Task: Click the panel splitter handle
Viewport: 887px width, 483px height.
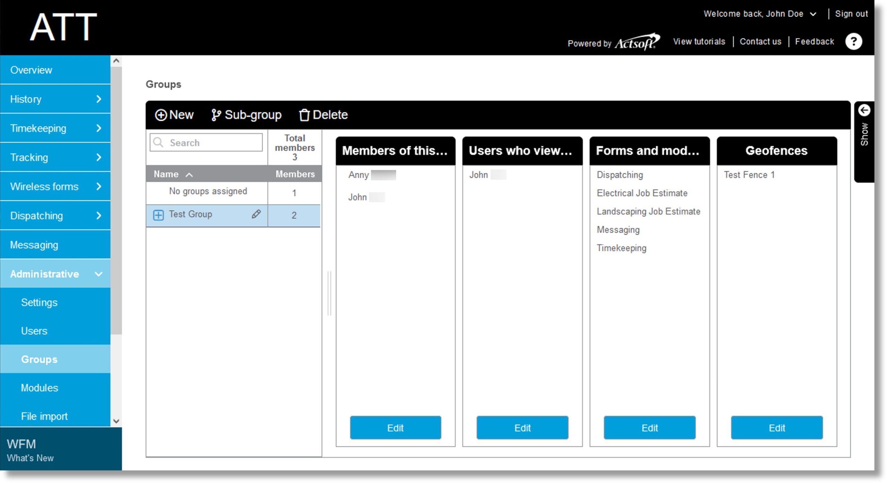Action: point(329,293)
